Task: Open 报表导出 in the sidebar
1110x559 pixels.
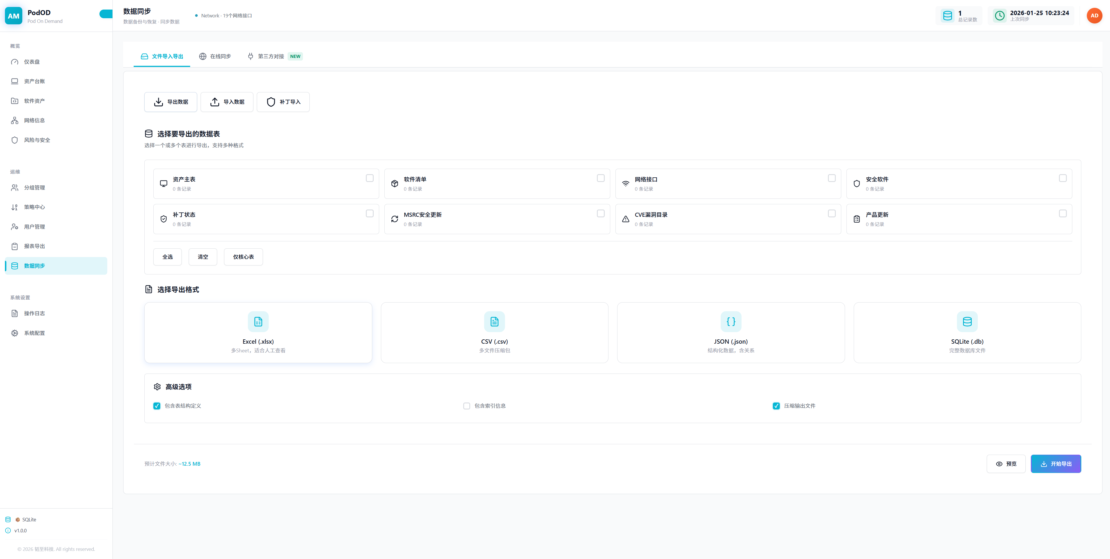Action: pyautogui.click(x=34, y=246)
